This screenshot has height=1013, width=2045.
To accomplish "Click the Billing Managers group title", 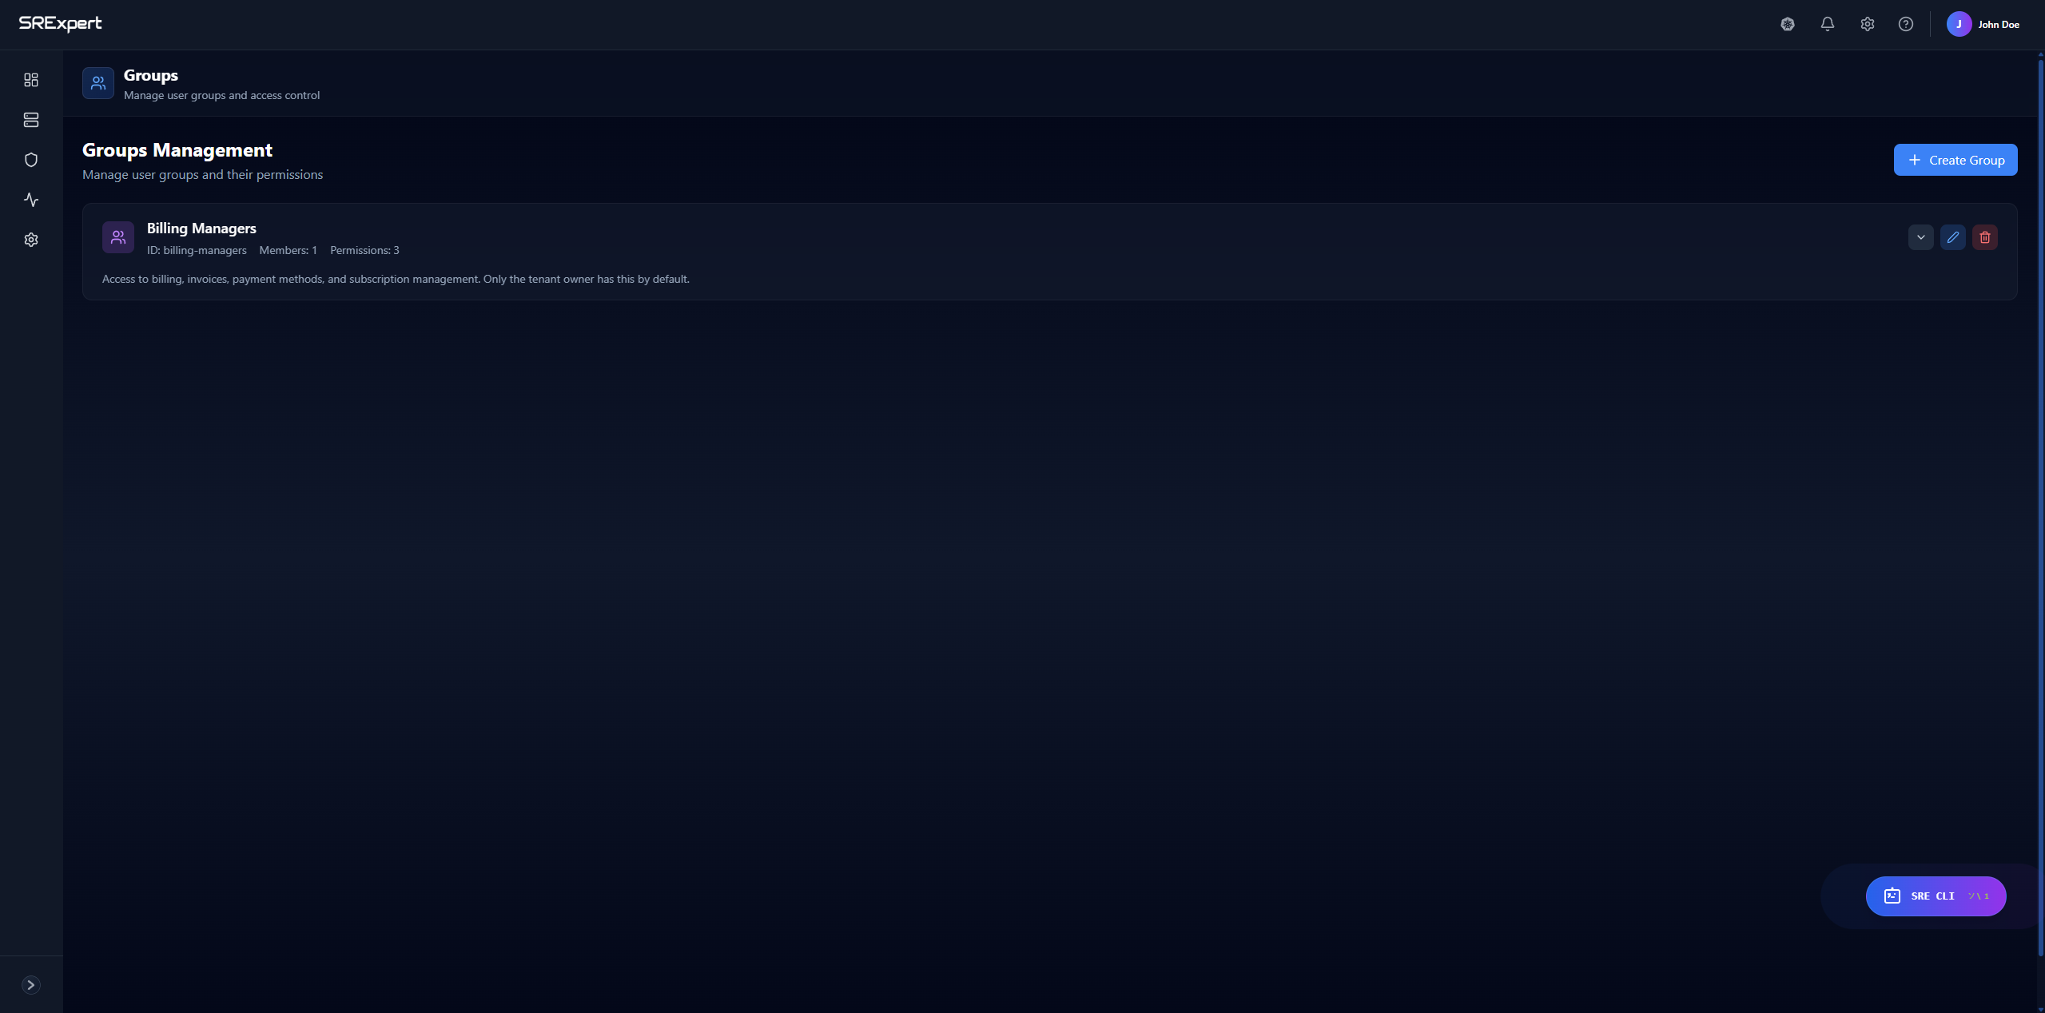I will tap(201, 228).
